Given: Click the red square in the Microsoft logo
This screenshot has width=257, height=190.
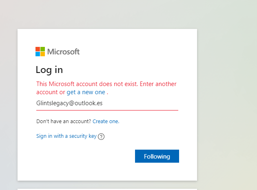Looking at the screenshot, I should [x=38, y=49].
